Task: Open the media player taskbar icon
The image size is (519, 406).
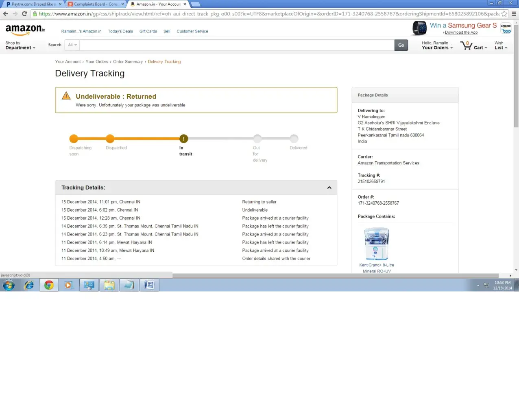Action: click(x=68, y=285)
